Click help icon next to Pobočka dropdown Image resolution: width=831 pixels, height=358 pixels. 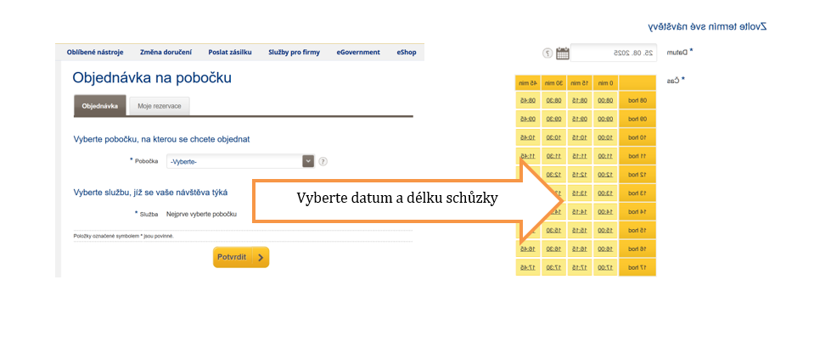pyautogui.click(x=323, y=161)
